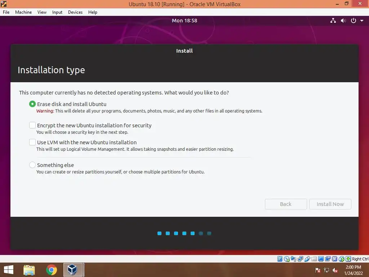Screen dimensions: 369x277
Task: Click the muted speaker tray icon
Action: click(335, 270)
